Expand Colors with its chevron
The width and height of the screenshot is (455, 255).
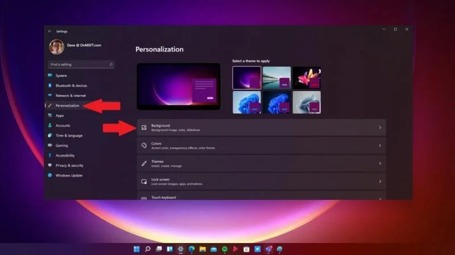point(380,146)
